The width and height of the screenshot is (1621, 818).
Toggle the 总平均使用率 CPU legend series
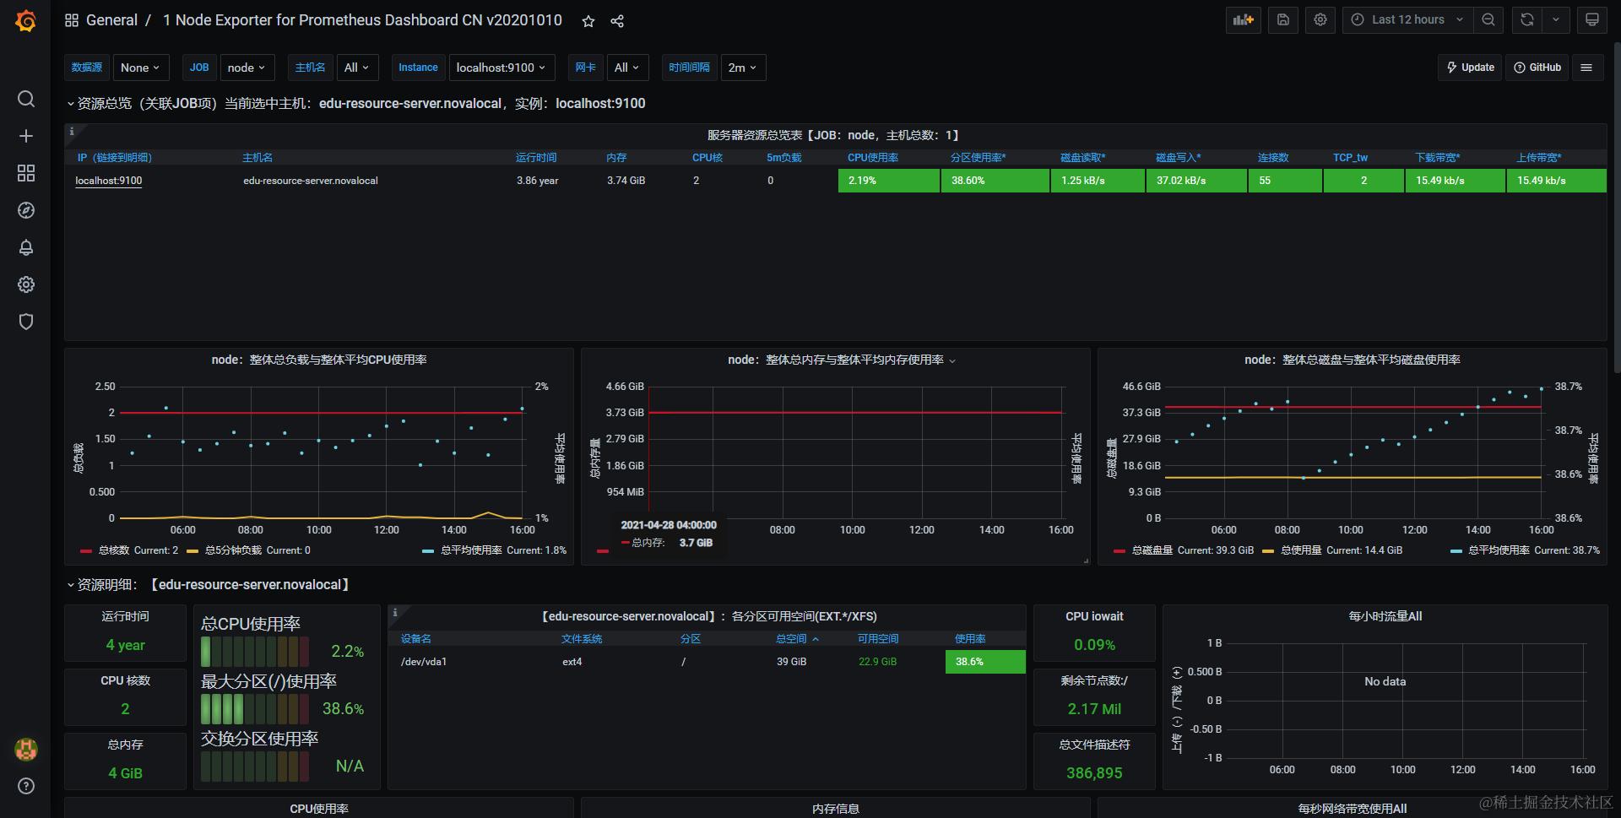(x=494, y=550)
